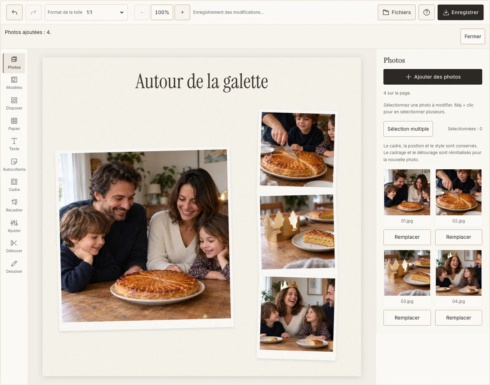Screen dimensions: 490x385
Task: Click the 'Enregistrement des modifications…' status
Action: click(229, 12)
